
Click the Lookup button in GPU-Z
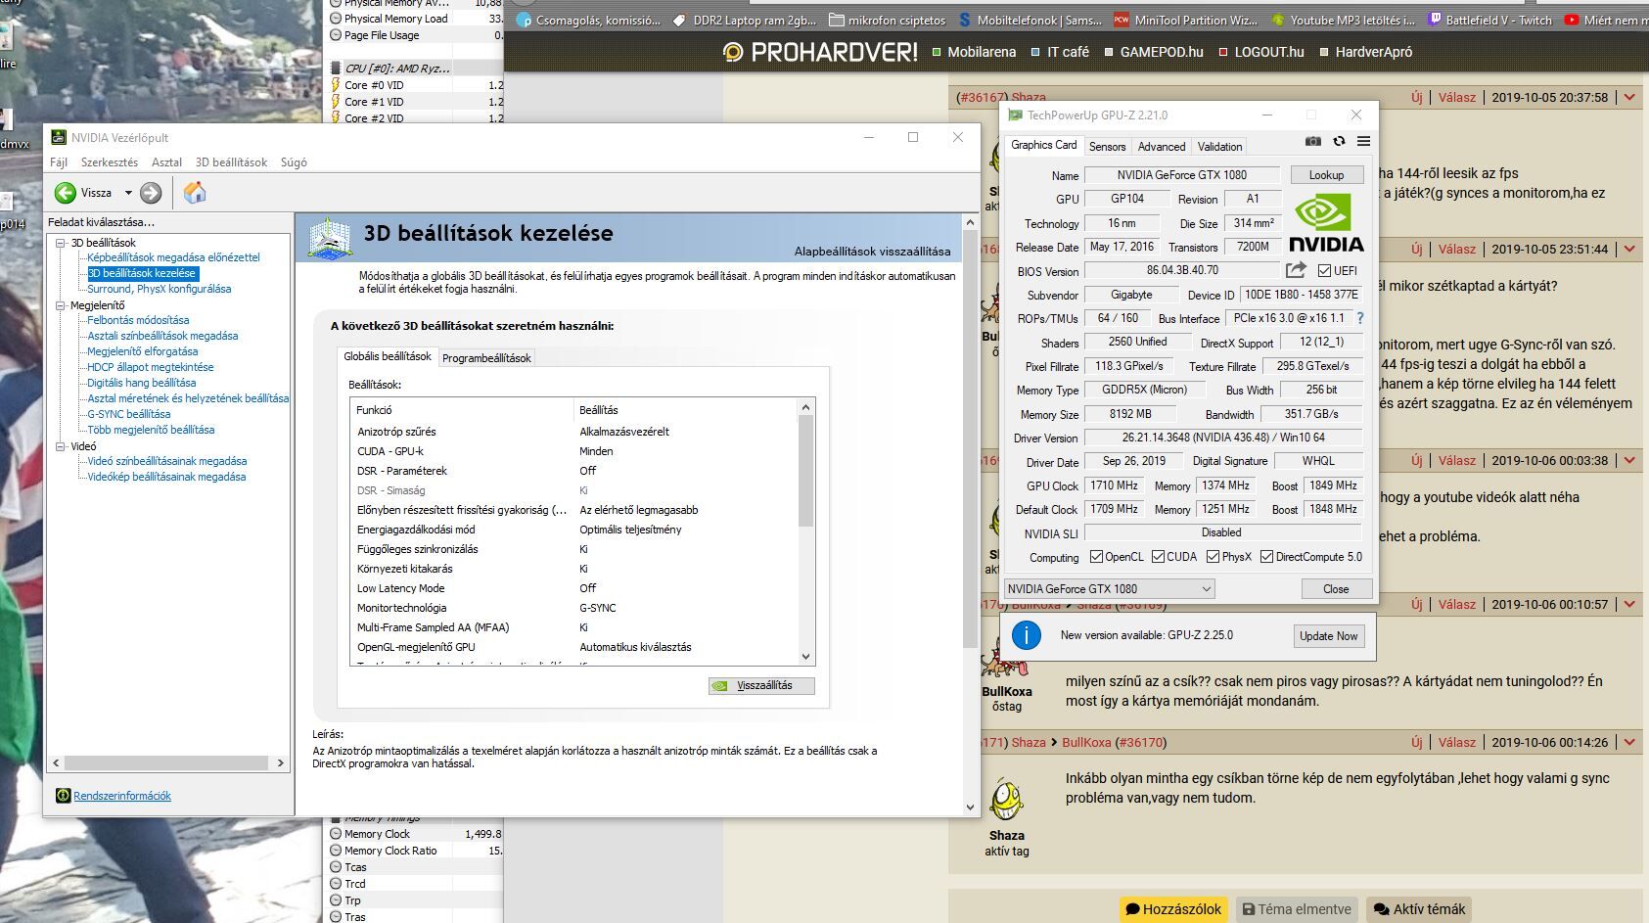pyautogui.click(x=1326, y=175)
